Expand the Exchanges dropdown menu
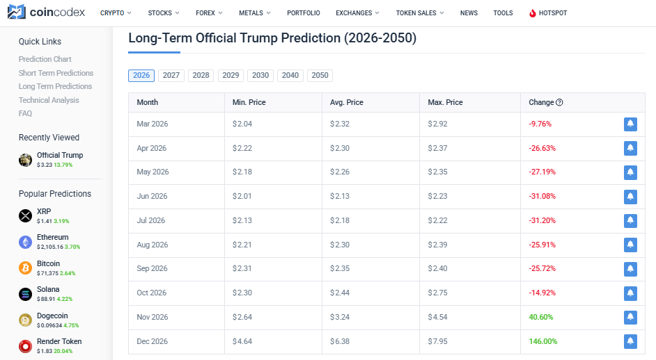The height and width of the screenshot is (360, 656). [x=357, y=13]
